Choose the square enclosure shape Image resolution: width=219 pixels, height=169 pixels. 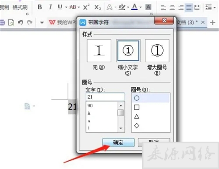point(151,107)
